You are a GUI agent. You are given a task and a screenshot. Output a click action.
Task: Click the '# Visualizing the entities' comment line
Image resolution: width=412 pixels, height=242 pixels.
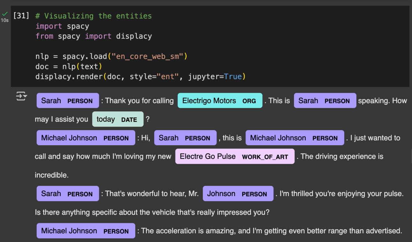[93, 16]
